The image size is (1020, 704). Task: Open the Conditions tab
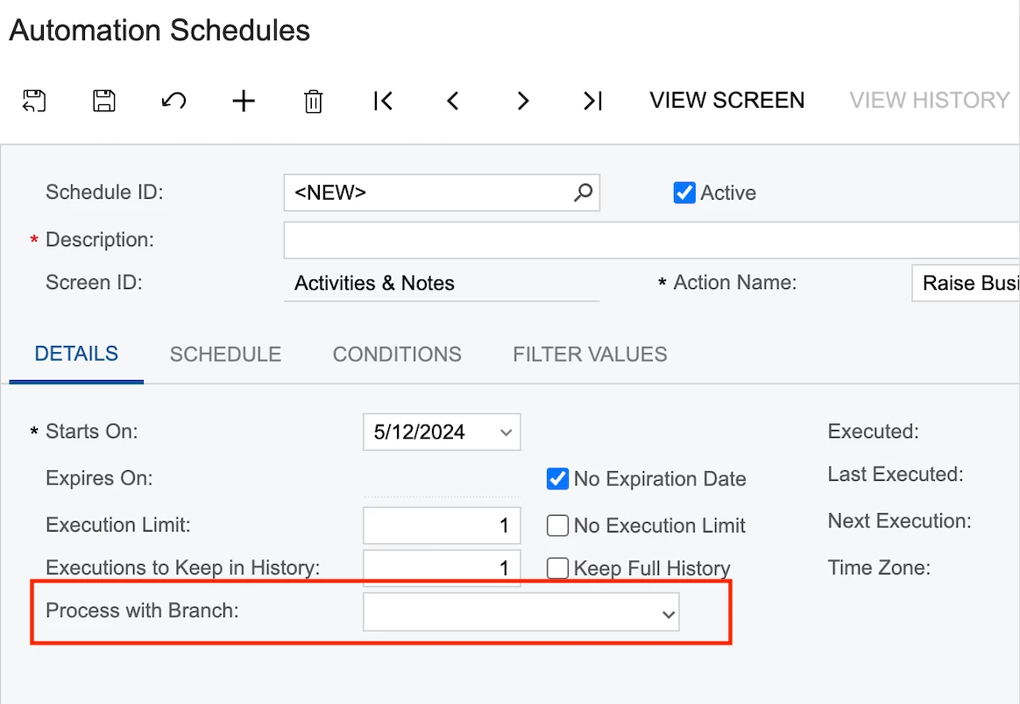(x=397, y=355)
